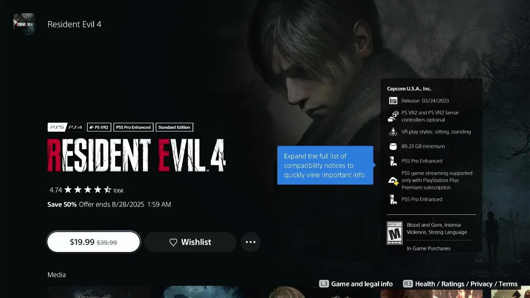Click the PS VR2 Sense controllers optional text
This screenshot has width=530, height=298.
pos(430,116)
